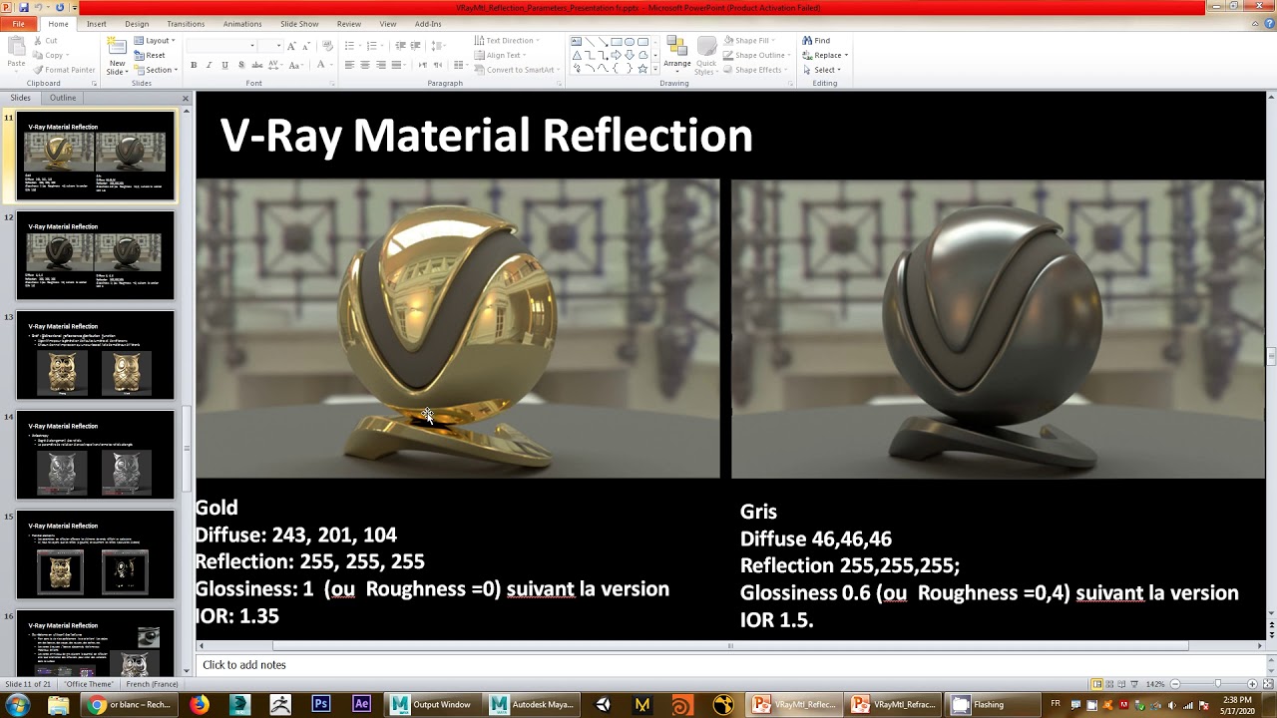Select the oval shape in gallery

pos(629,41)
